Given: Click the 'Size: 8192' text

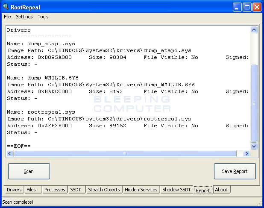Looking at the screenshot, I should coord(106,91).
